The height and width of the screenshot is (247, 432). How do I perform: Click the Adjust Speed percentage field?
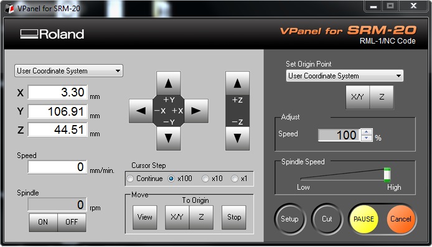pyautogui.click(x=339, y=135)
